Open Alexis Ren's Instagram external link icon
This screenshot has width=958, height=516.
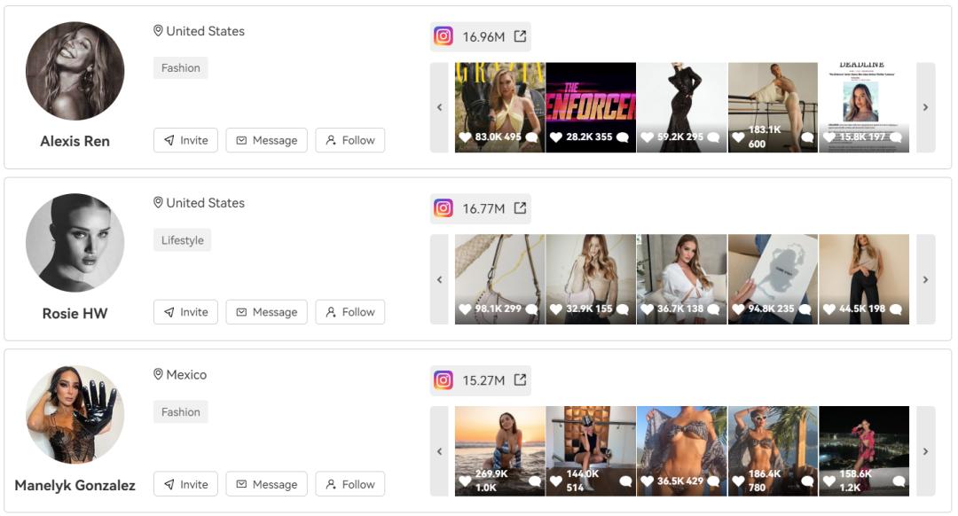(520, 36)
